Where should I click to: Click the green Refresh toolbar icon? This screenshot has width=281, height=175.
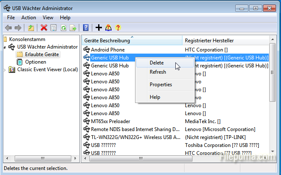click(63, 28)
